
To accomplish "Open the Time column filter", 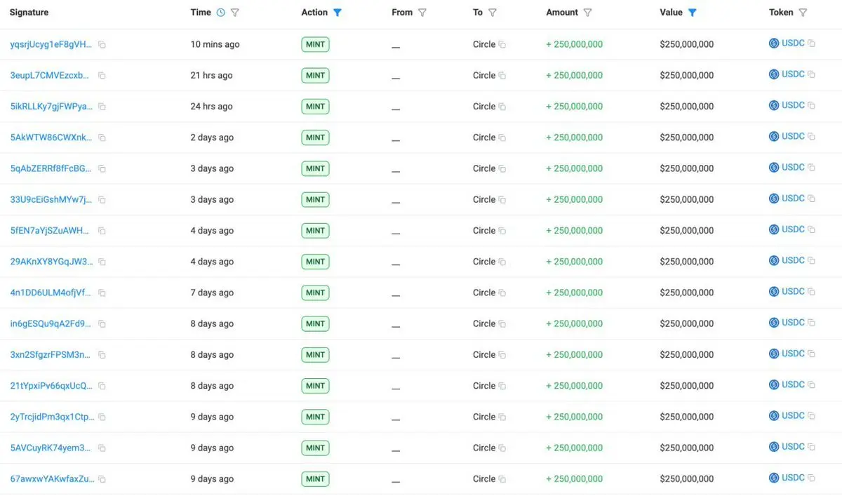I will coord(235,13).
